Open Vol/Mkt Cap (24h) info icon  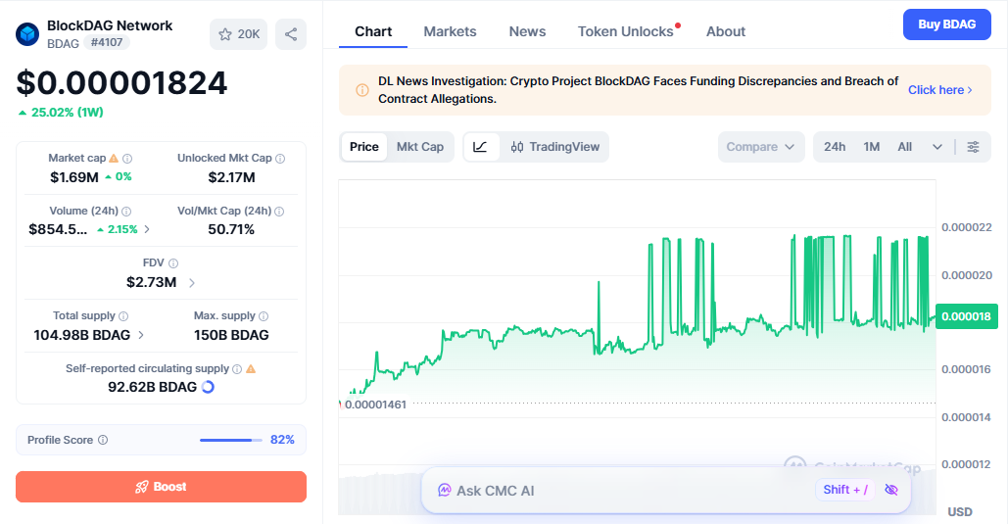pyautogui.click(x=279, y=211)
